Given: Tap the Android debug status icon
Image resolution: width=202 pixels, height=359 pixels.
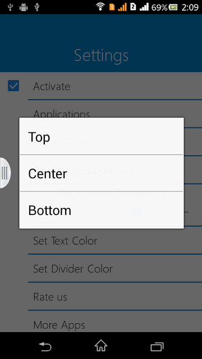Looking at the screenshot, I should 23,7.
